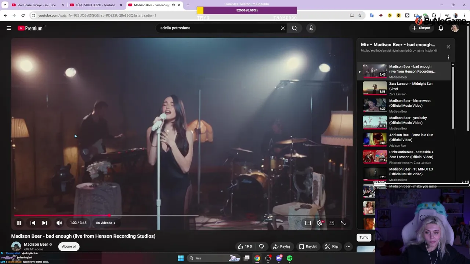Enter fullscreen video mode
Image resolution: width=470 pixels, height=264 pixels.
tap(343, 223)
